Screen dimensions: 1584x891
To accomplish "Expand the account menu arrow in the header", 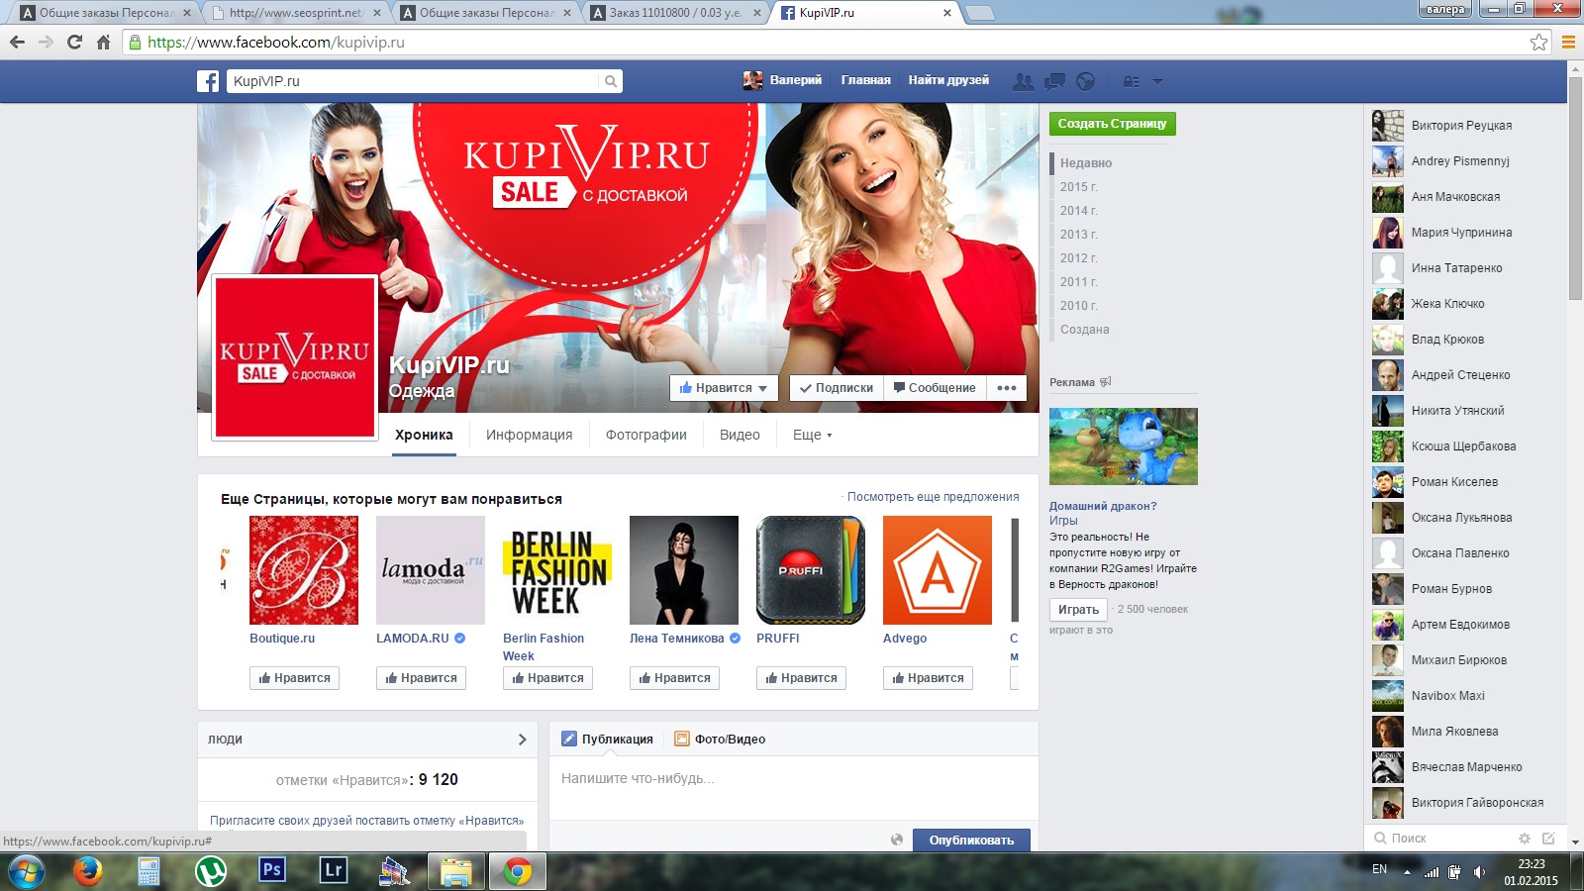I will coord(1157,81).
